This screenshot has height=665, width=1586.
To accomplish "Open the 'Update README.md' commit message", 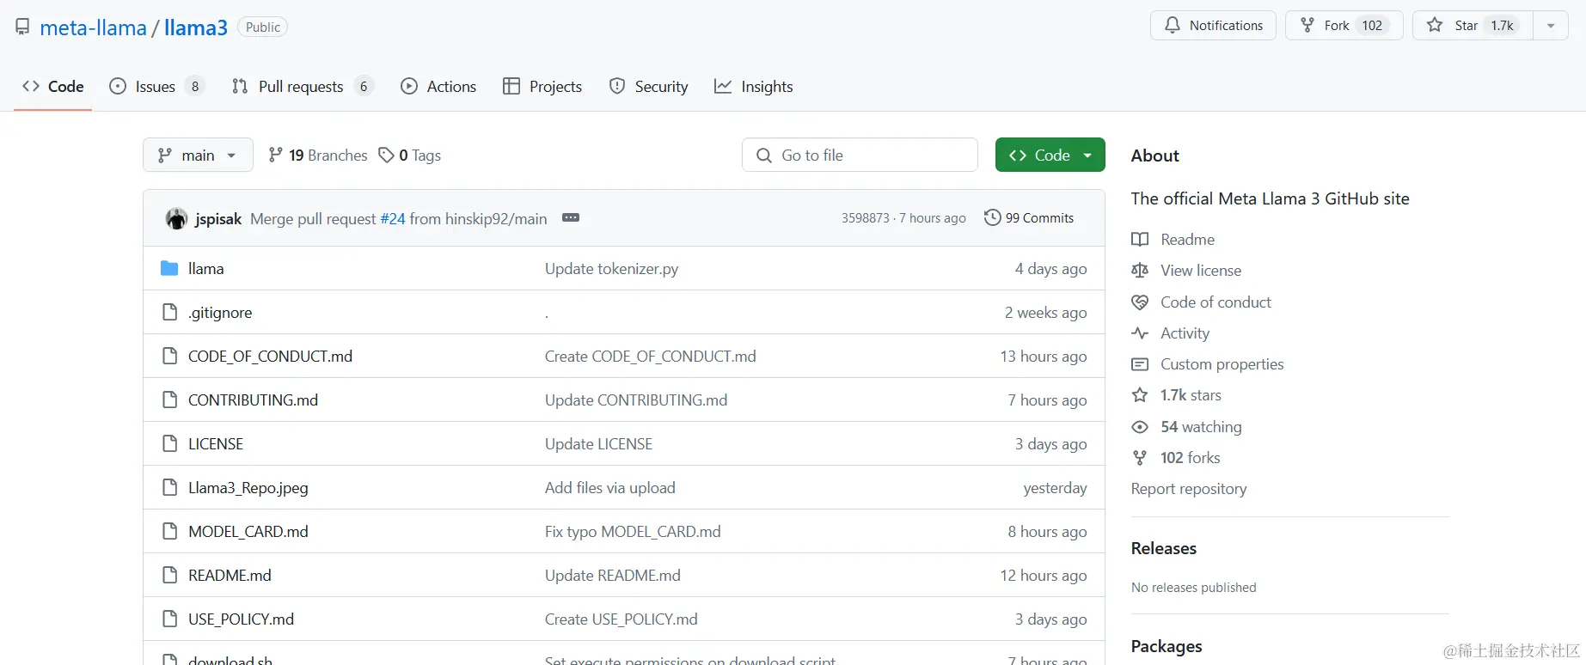I will tap(613, 575).
